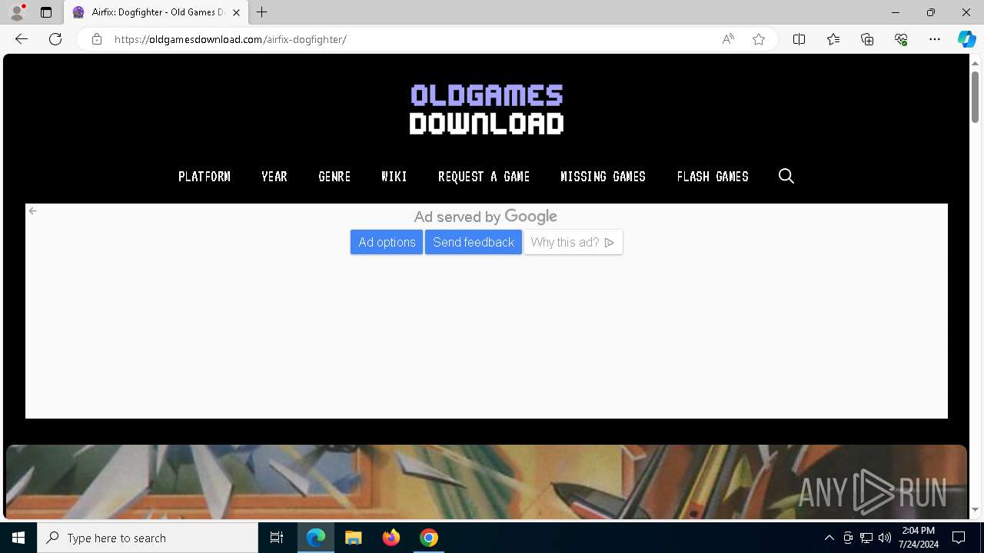
Task: Open the Wiki menu item
Action: coord(394,177)
